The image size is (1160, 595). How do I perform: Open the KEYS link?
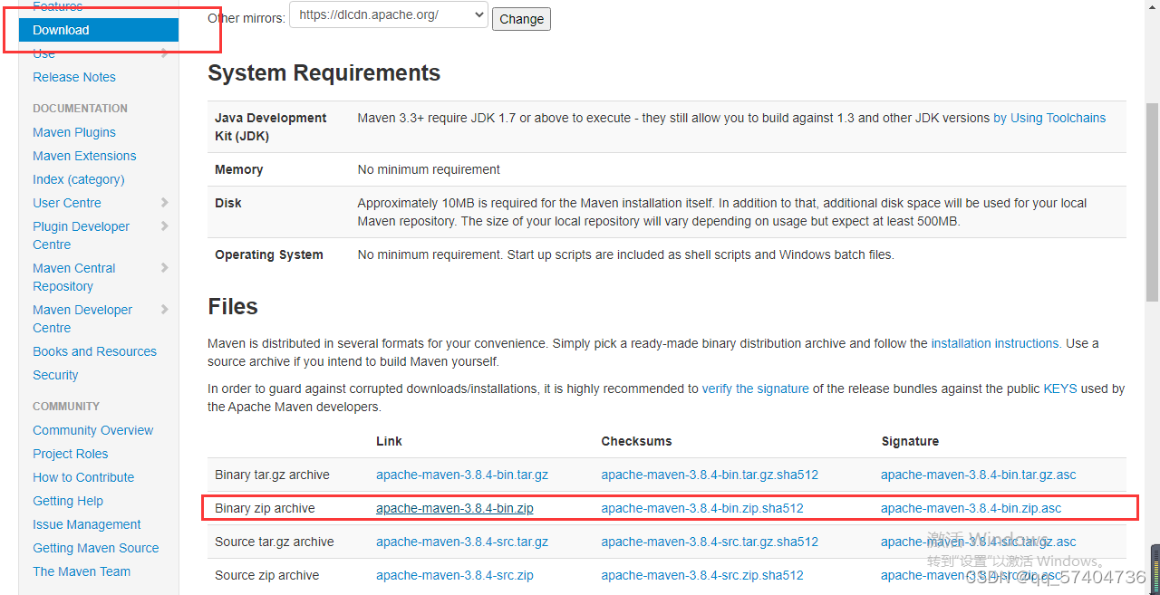(x=1060, y=389)
